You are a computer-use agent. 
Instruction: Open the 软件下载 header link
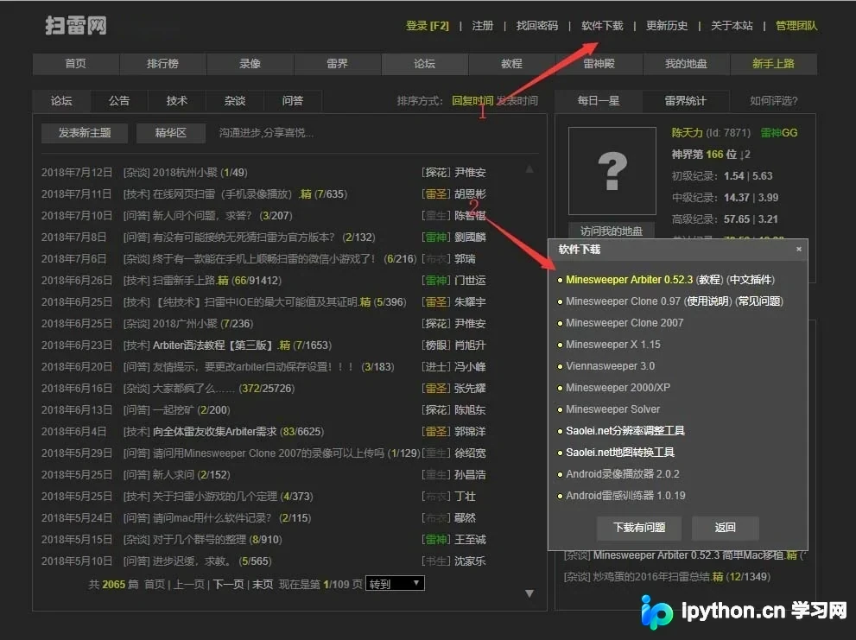602,26
